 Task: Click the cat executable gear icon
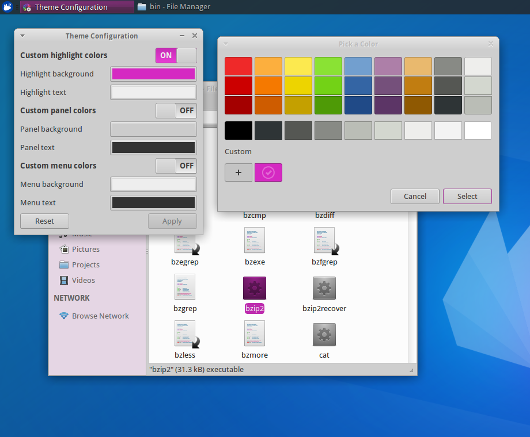click(324, 334)
